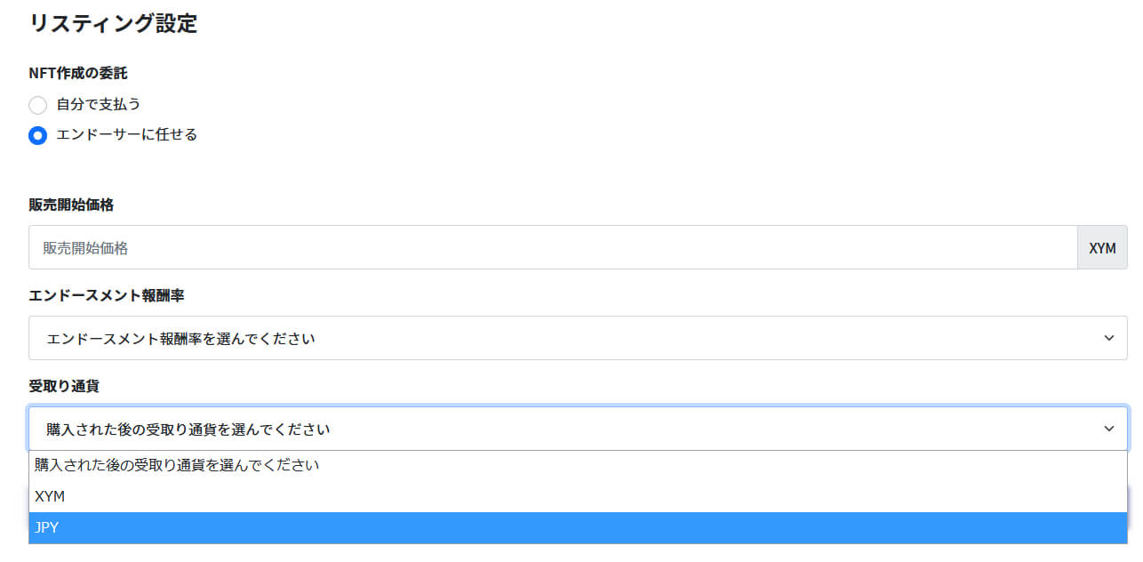Click the エンドースメント報酬率 field label

pos(107,295)
